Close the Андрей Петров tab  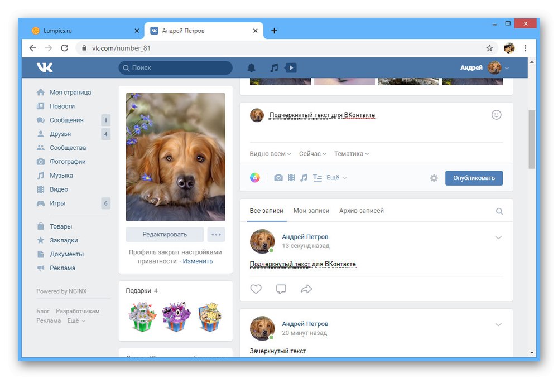pyautogui.click(x=255, y=31)
